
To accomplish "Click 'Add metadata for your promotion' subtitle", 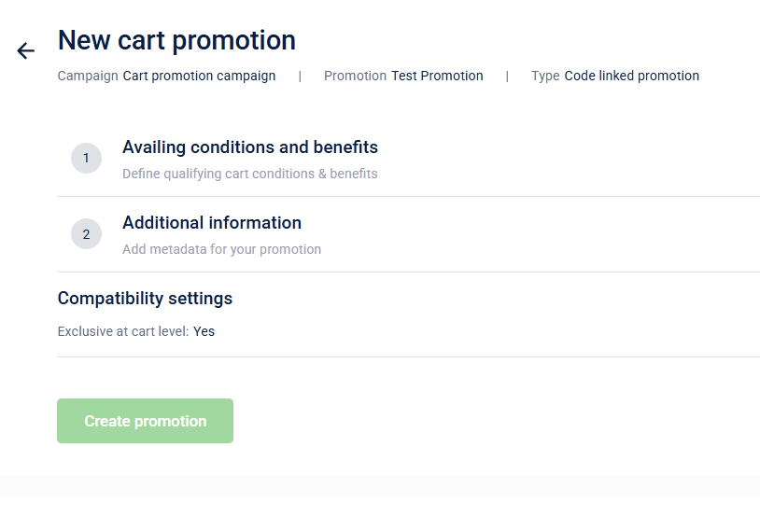I will coord(221,249).
